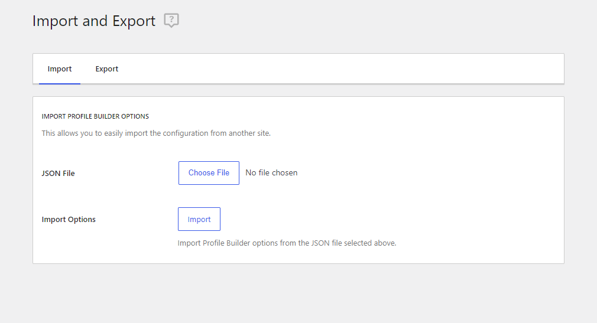This screenshot has width=597, height=323.
Task: Open the help bubble icon beside the title
Action: tap(171, 20)
